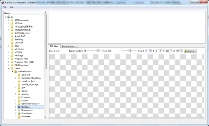Viewport: 209px width, 126px height.
Task: Increase the Area W stepper value
Action: [171, 50]
